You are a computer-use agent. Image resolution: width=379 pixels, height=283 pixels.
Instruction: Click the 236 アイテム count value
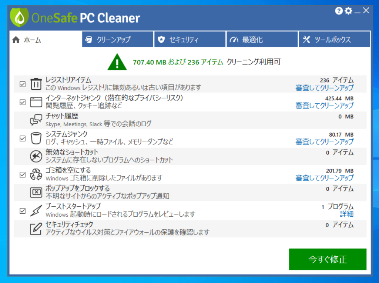point(337,80)
